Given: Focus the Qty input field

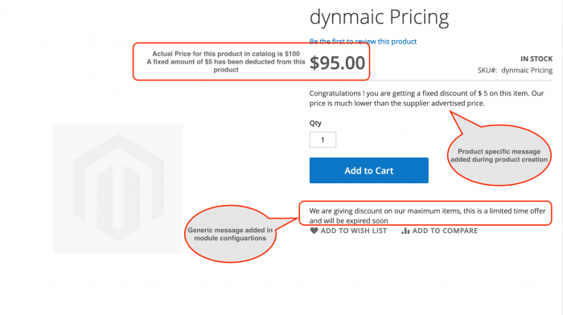Looking at the screenshot, I should [x=323, y=140].
